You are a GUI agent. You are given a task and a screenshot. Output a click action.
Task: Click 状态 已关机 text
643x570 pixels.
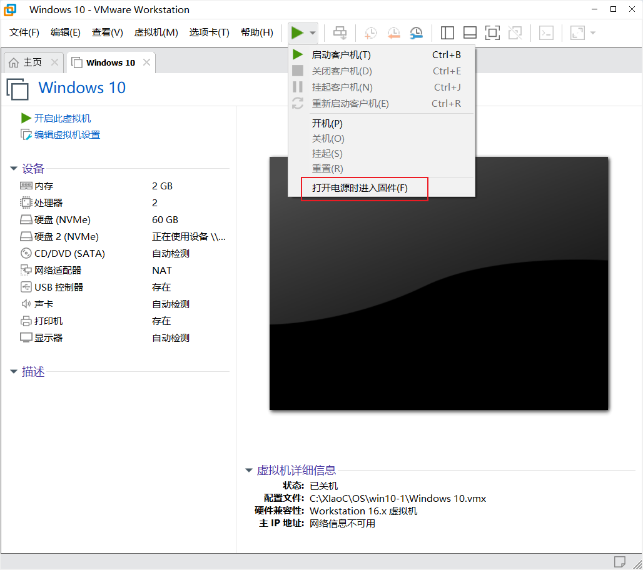coord(310,486)
